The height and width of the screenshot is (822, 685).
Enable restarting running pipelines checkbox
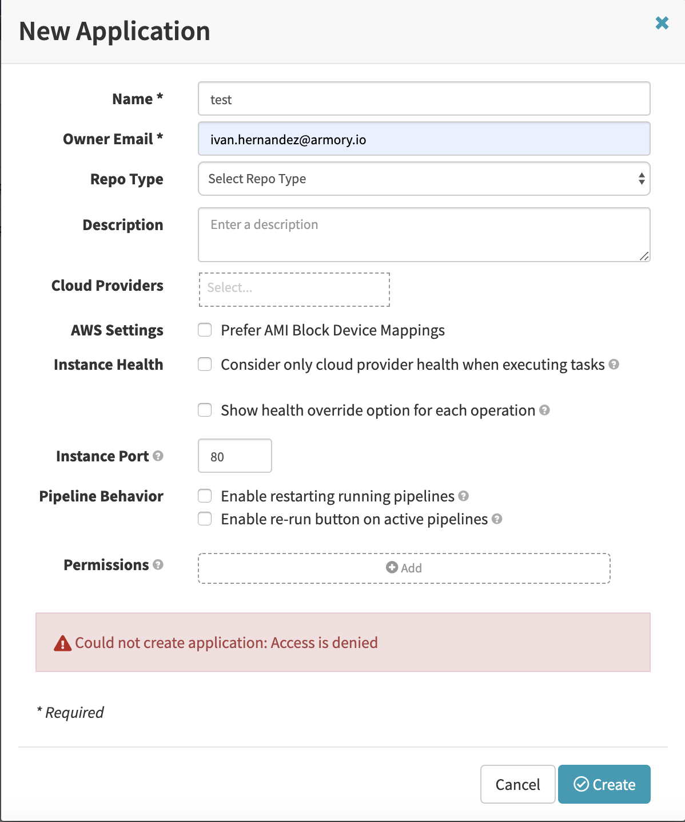[205, 496]
